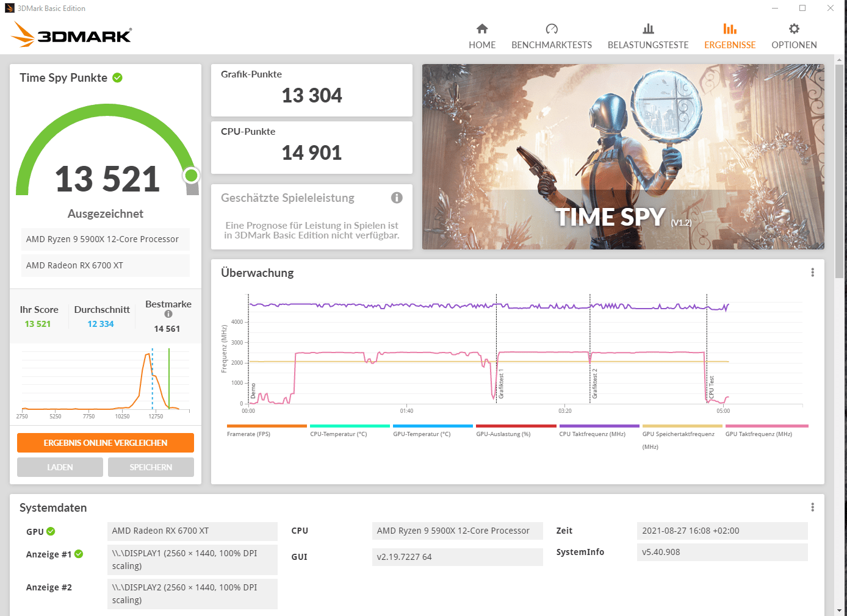Toggle GPU Speichertaktfrequenz legend entry
The width and height of the screenshot is (847, 616).
pyautogui.click(x=682, y=437)
